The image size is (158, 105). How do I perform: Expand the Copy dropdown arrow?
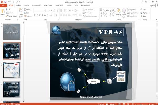tap(13, 13)
